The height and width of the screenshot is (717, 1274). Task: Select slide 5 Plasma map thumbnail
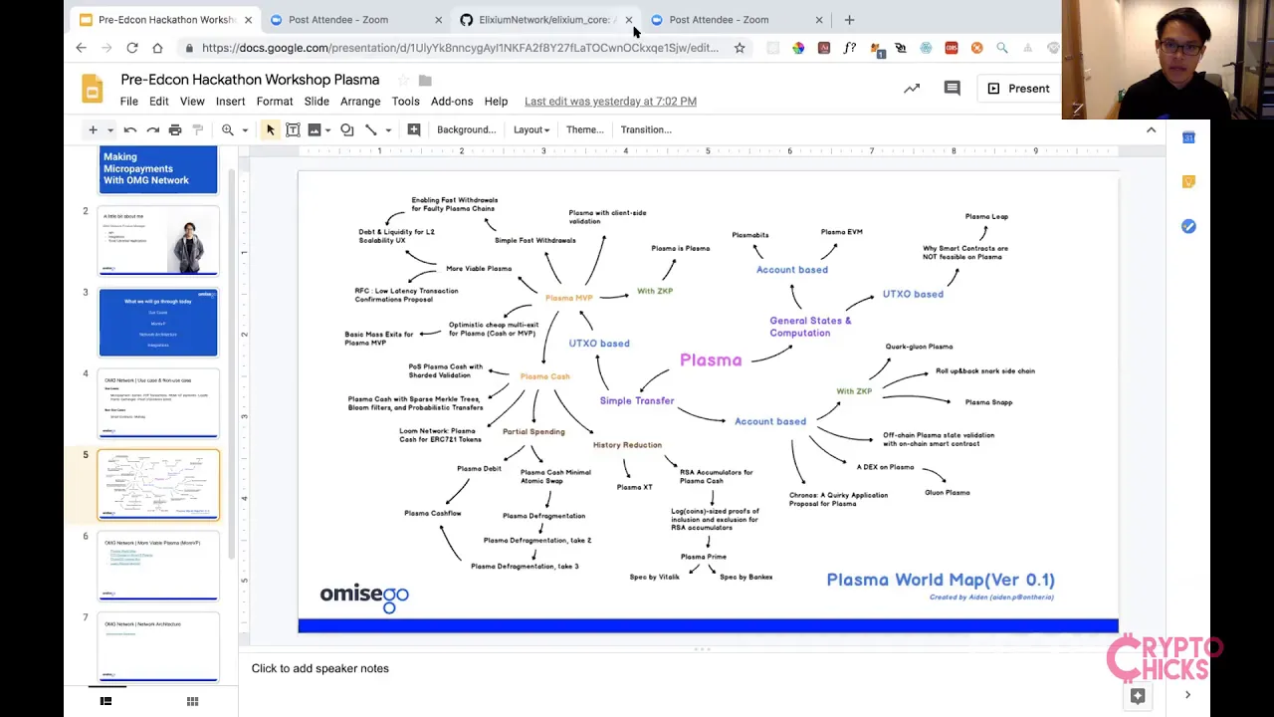[158, 485]
